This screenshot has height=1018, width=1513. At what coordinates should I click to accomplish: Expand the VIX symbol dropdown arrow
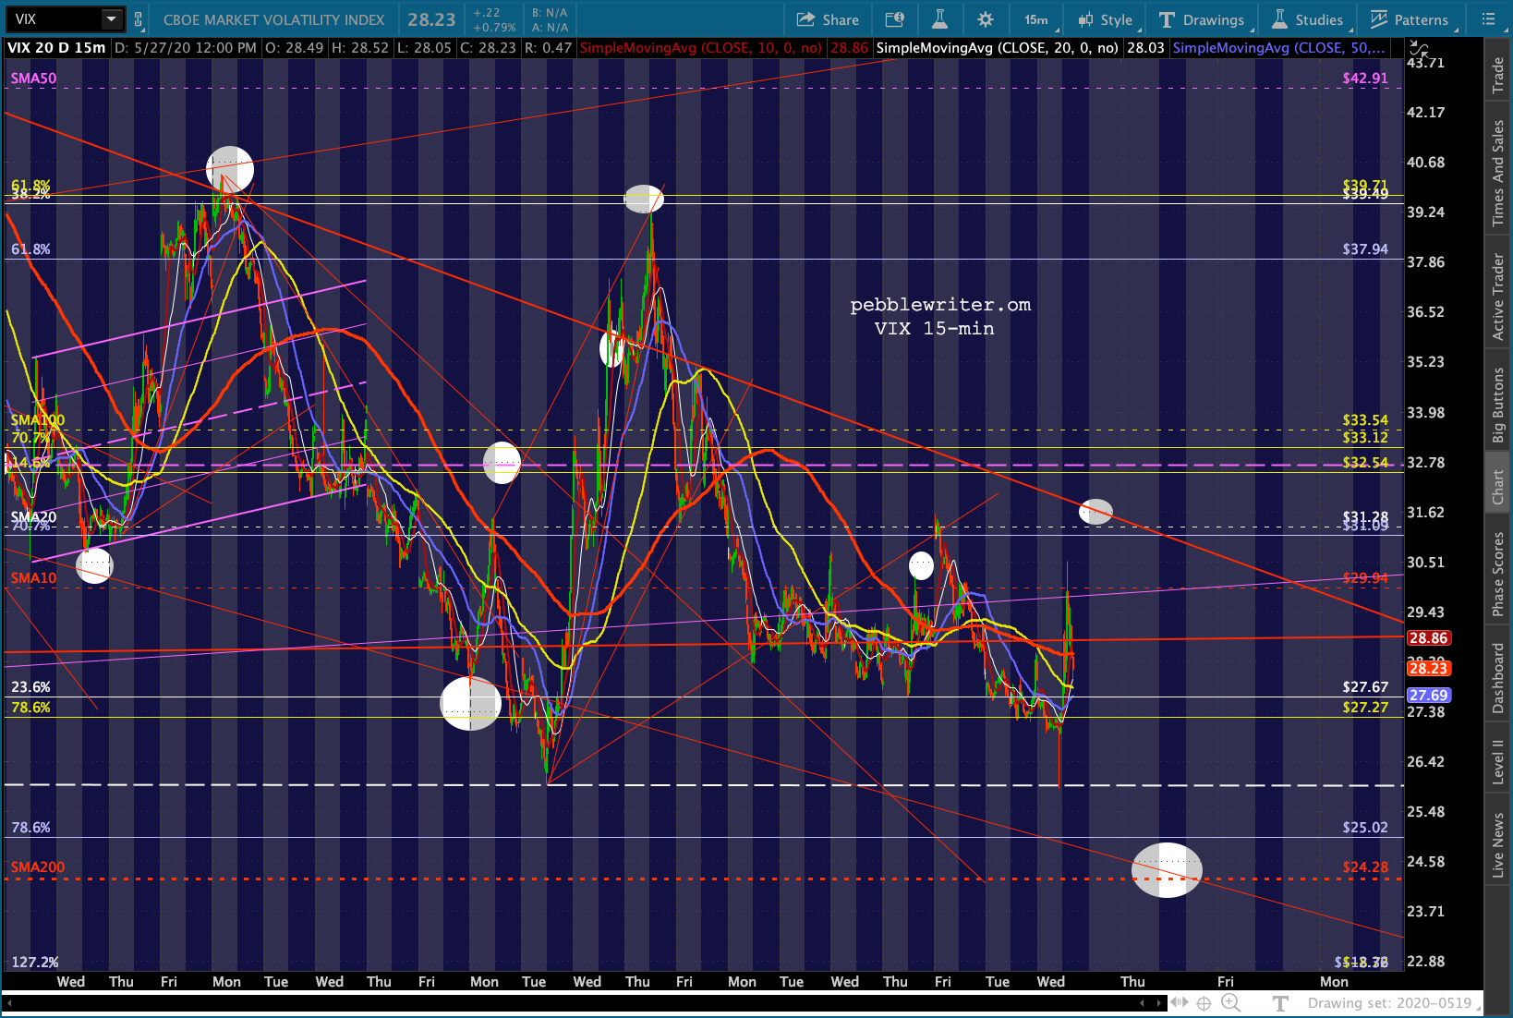[x=111, y=19]
